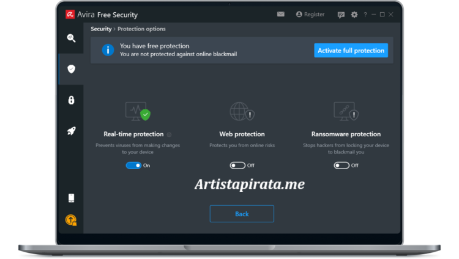Screen dimensions: 459x259
Task: Click the help question mark icon
Action: [365, 15]
